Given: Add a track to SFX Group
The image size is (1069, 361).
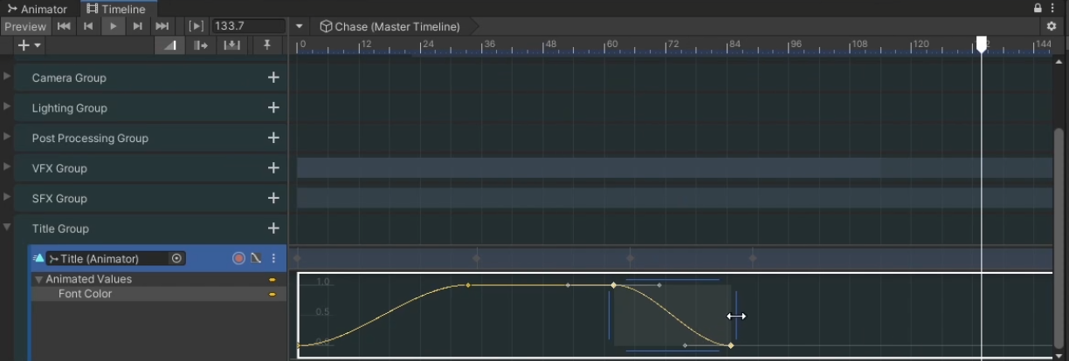Looking at the screenshot, I should pos(273,198).
